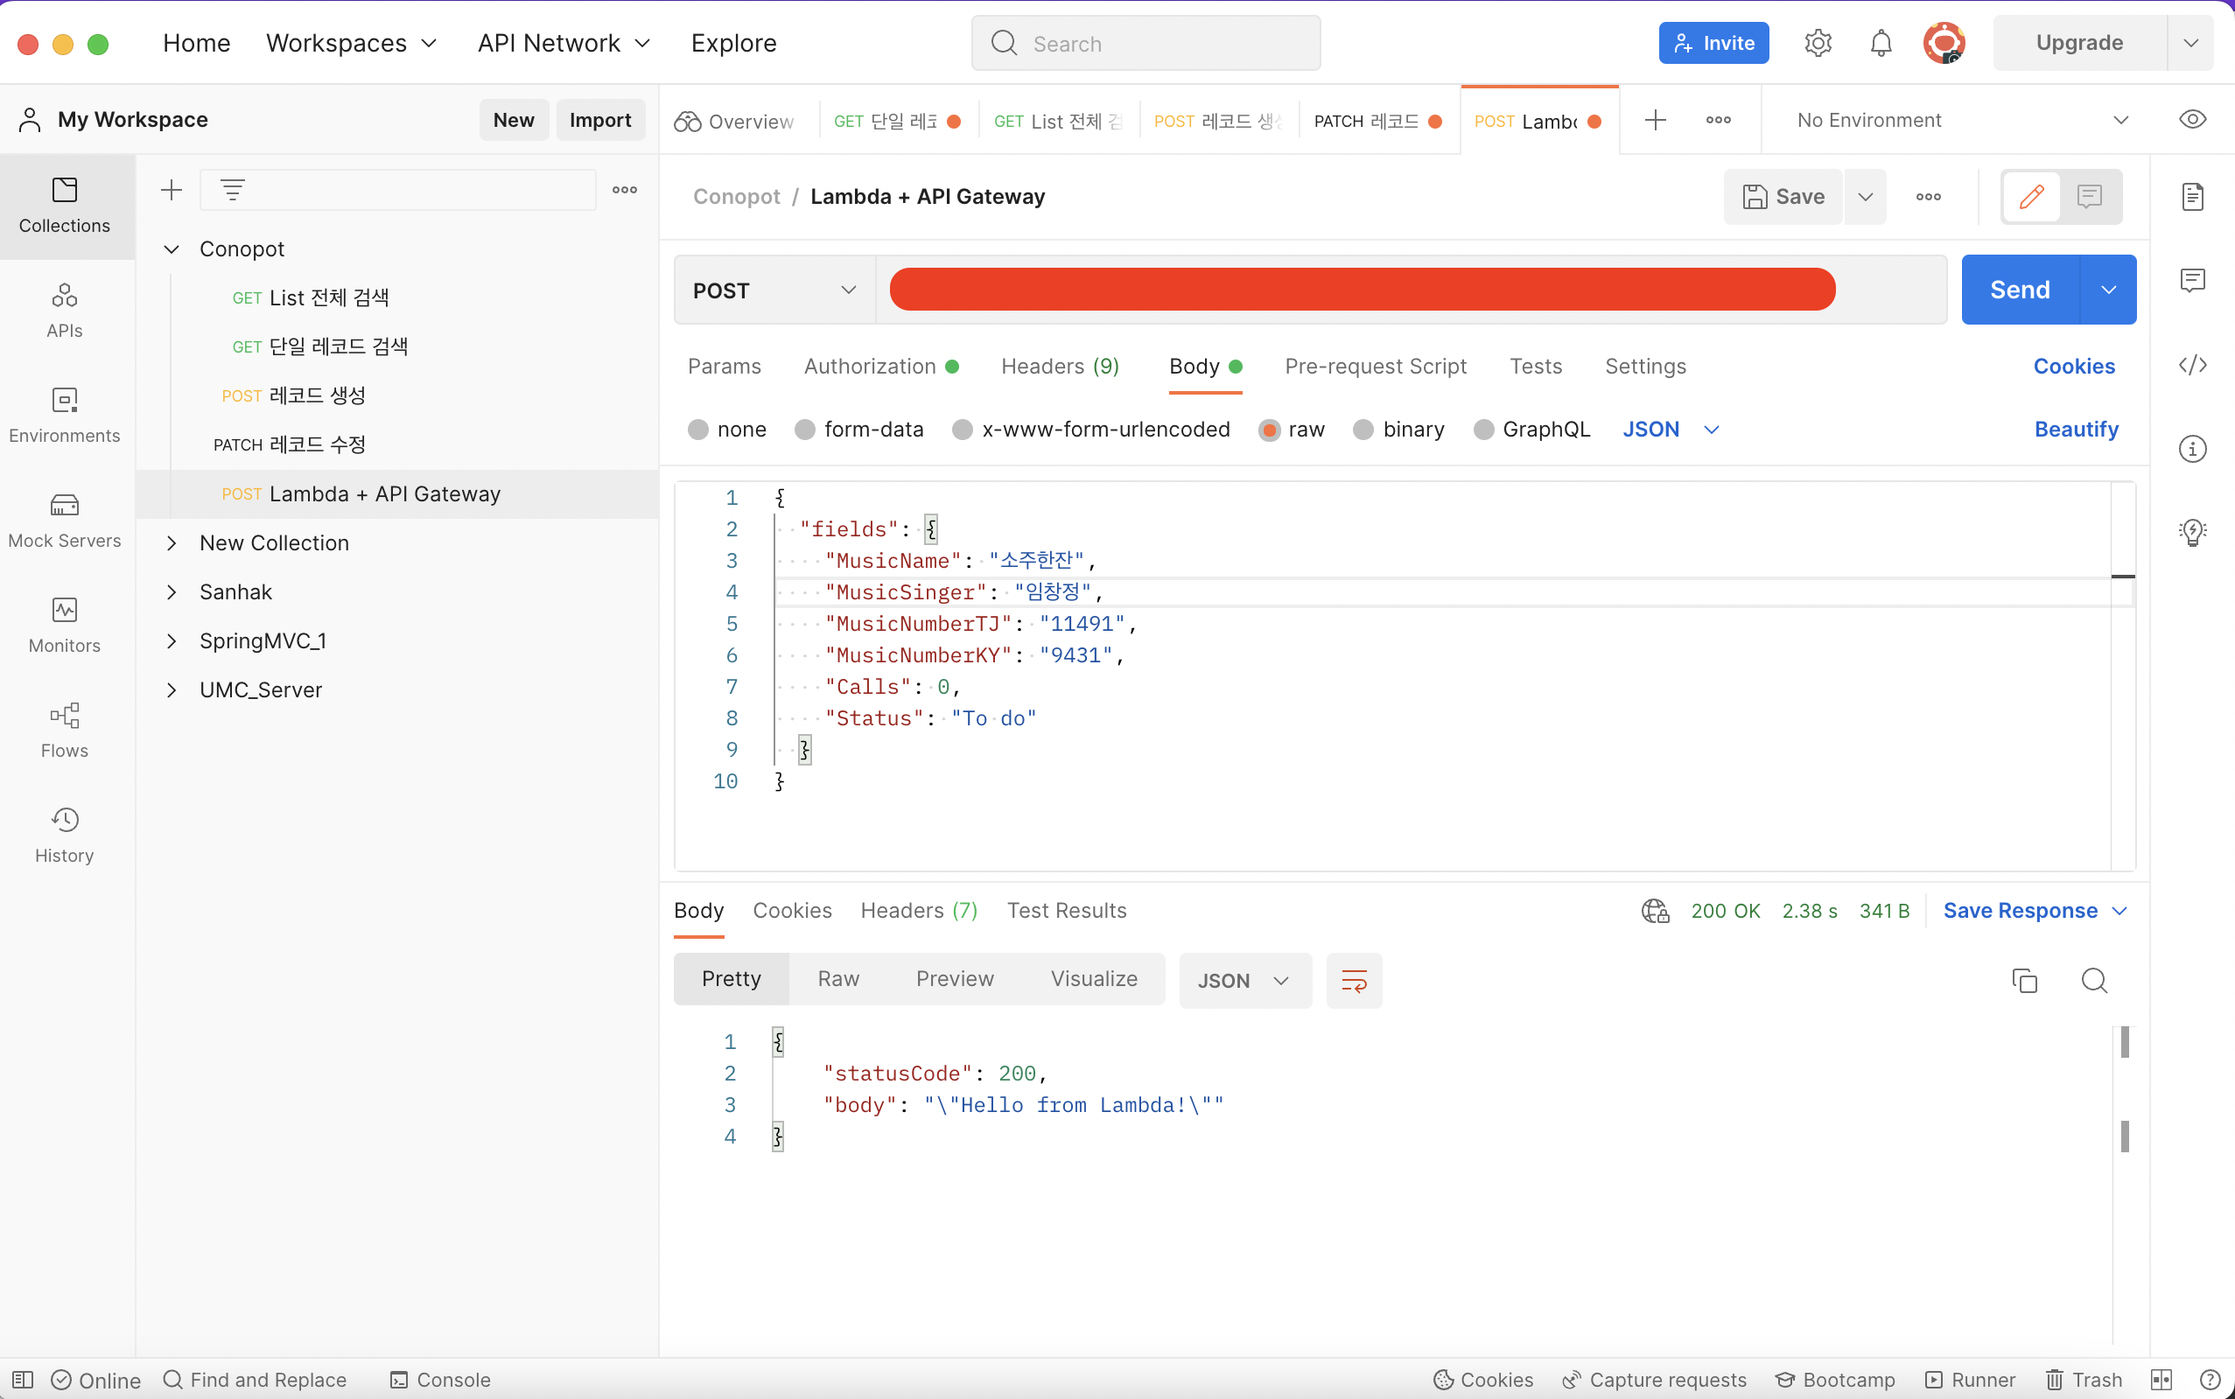
Task: Click the code snippet icon in right sidebar
Action: (2192, 365)
